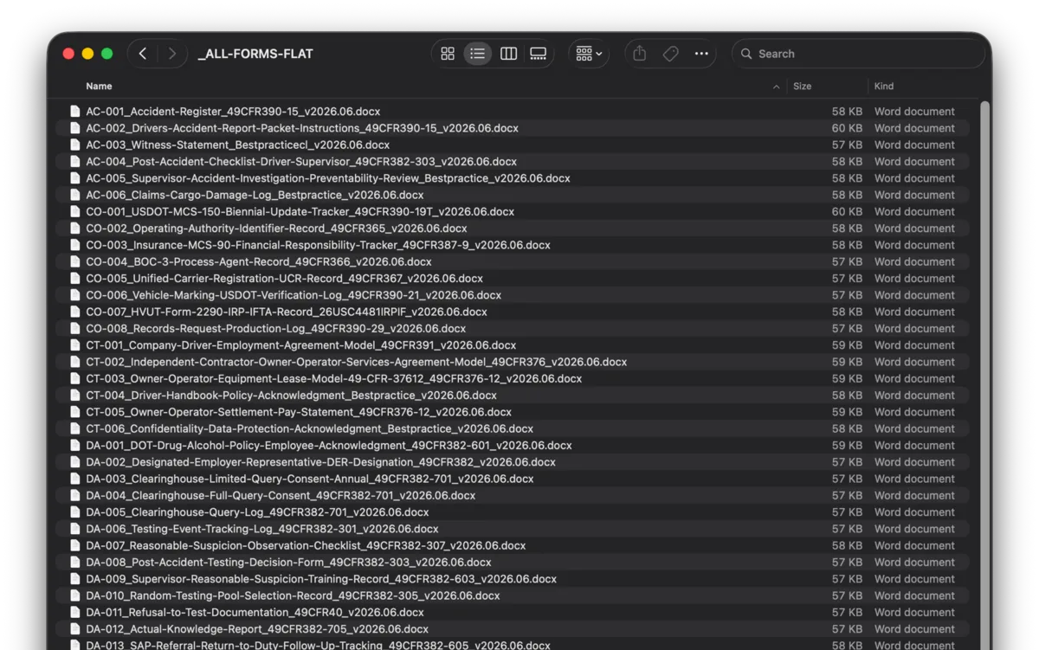This screenshot has height=650, width=1039.
Task: Click file icon of AC-003_Witness-Statement
Action: coord(75,145)
